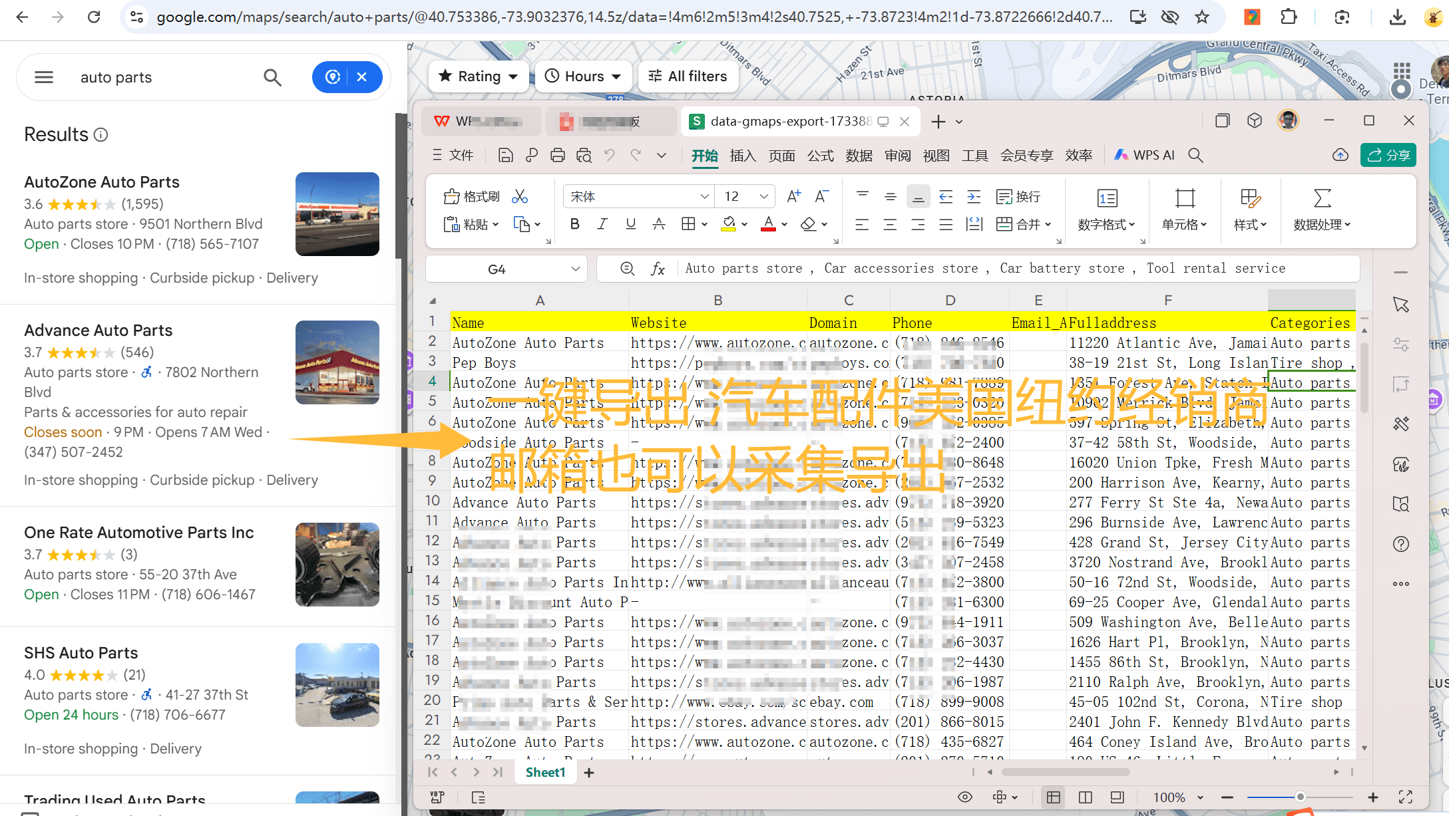This screenshot has height=816, width=1449.
Task: Click the WPS search magnifier icon
Action: pyautogui.click(x=1195, y=156)
